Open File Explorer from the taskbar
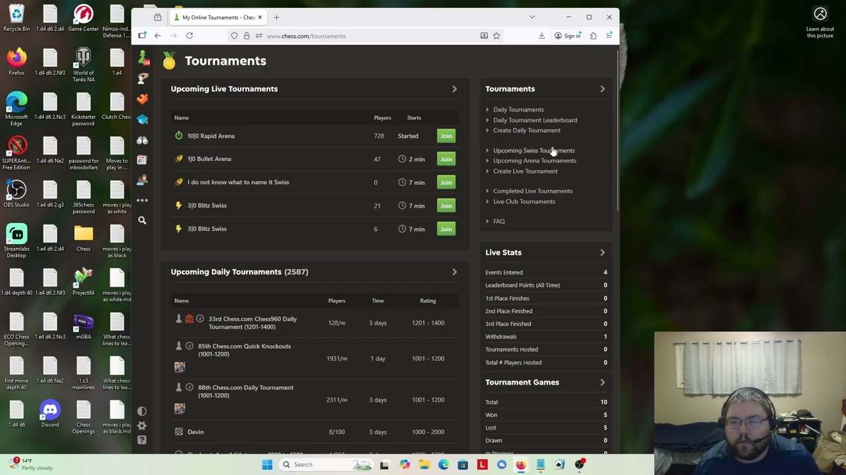Image resolution: width=846 pixels, height=475 pixels. coord(424,464)
